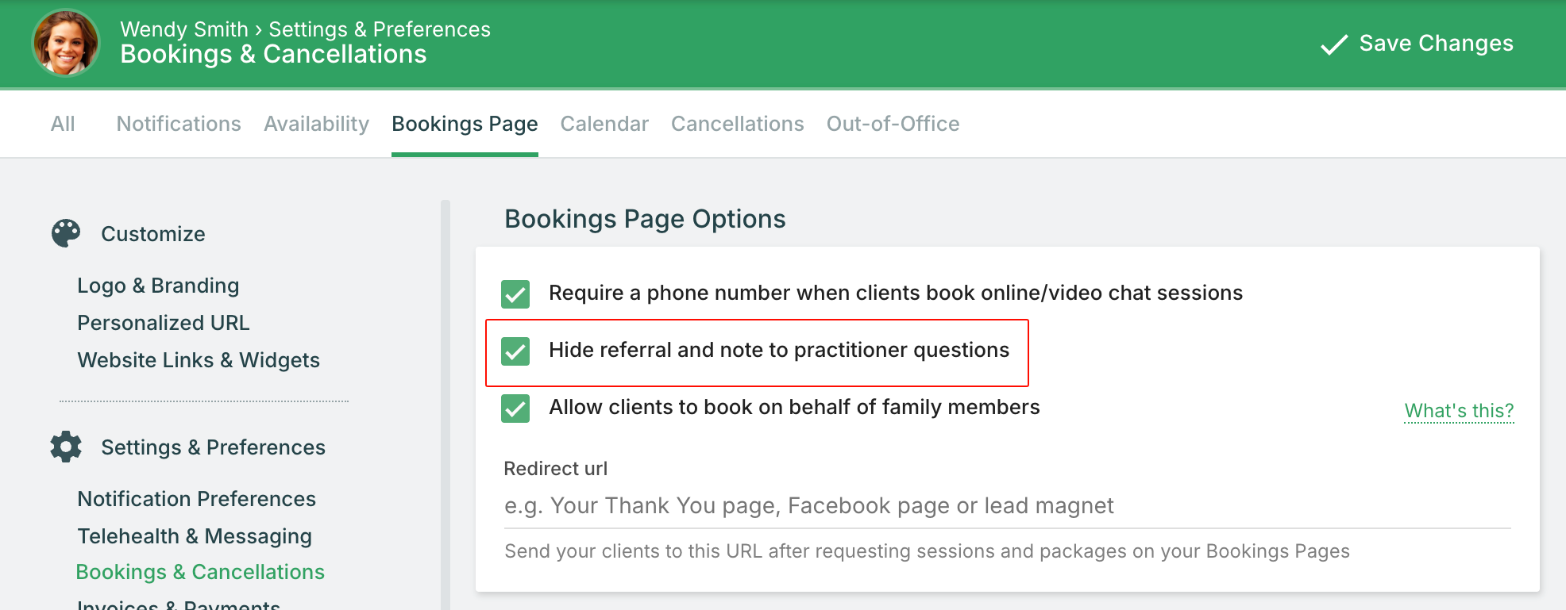Uncheck Require a phone number checkbox
This screenshot has width=1566, height=610.
point(515,293)
